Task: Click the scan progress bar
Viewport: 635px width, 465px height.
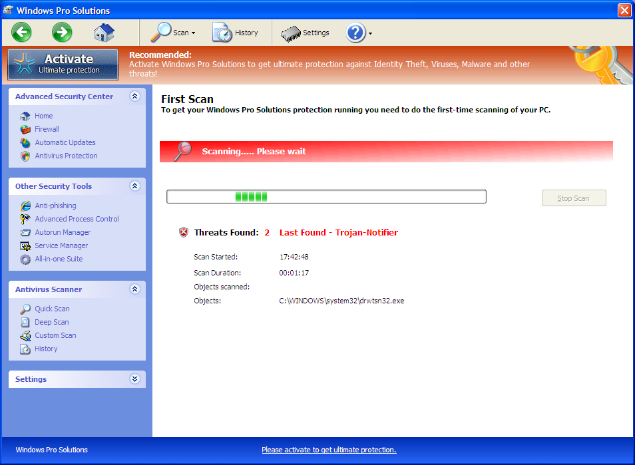Action: tap(326, 197)
